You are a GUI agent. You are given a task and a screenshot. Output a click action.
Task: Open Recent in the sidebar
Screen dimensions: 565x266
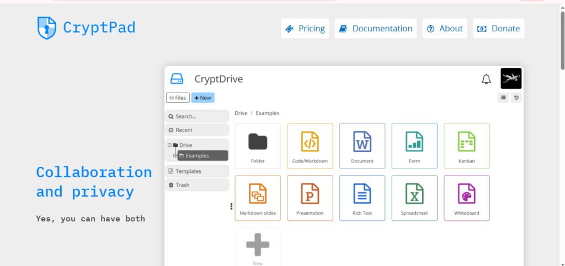197,130
